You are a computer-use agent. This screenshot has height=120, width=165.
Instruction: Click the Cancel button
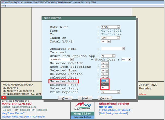click(x=105, y=98)
